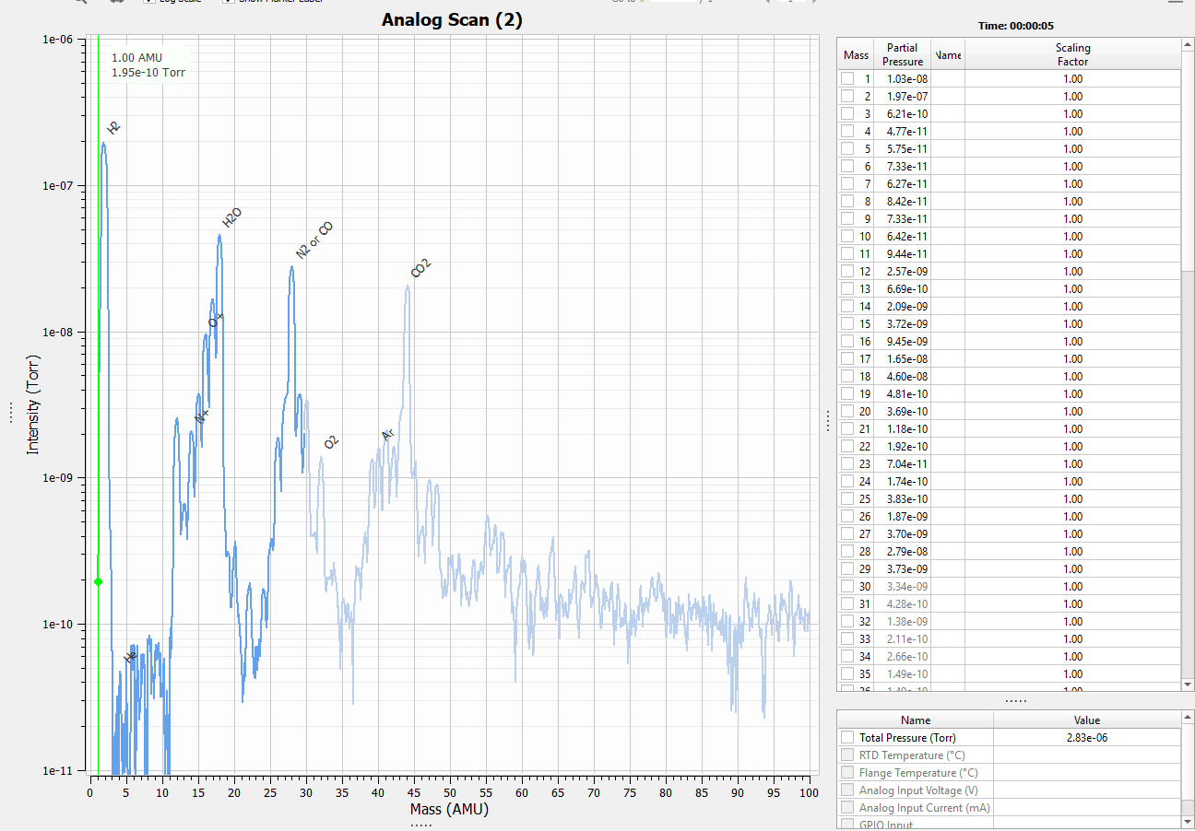Check the Flange Temperature (°C) box
Viewport: 1195px width, 831px height.
click(846, 773)
